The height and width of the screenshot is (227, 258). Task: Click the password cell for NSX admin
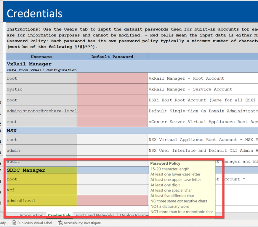[112, 150]
